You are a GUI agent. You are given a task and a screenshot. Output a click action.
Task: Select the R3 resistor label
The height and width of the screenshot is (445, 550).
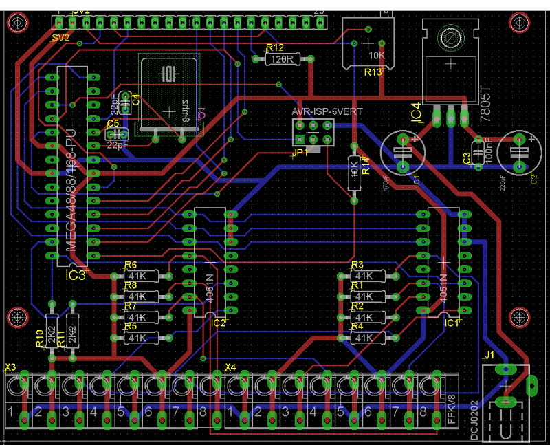(x=357, y=265)
